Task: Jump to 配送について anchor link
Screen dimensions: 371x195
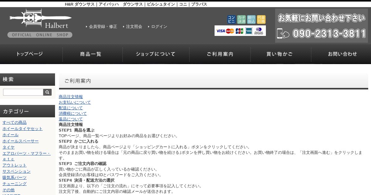Action: pos(71,108)
